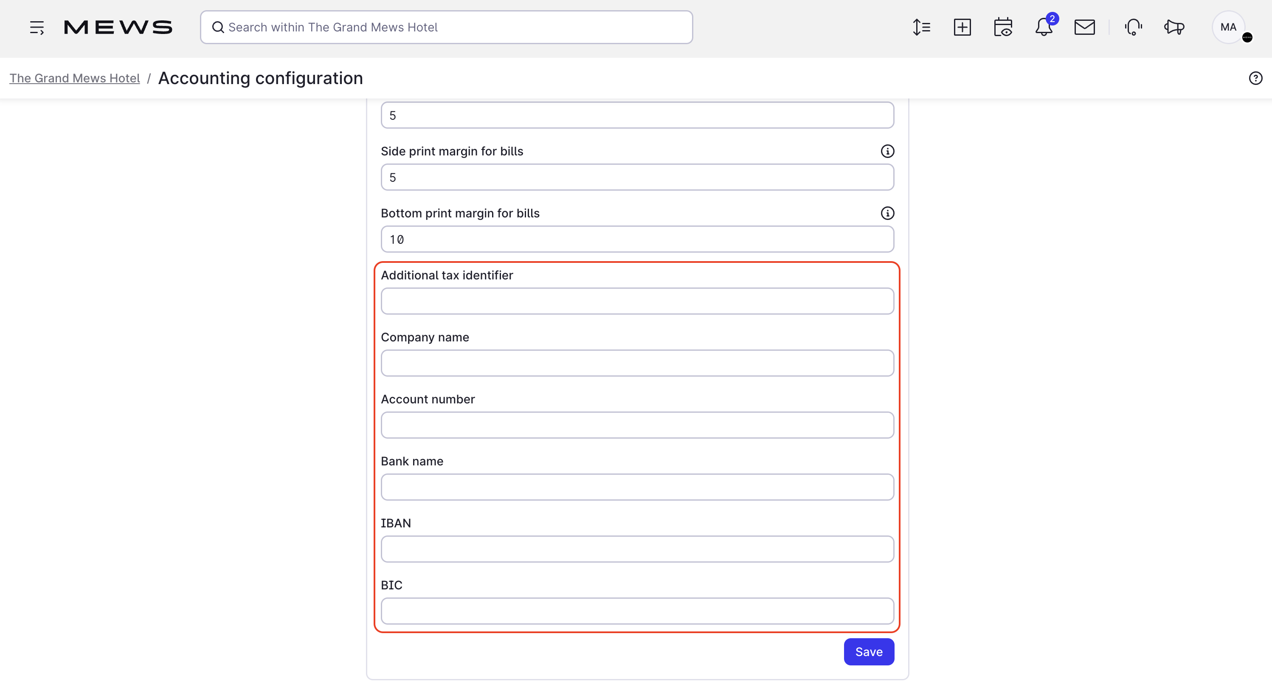Select the IBAN input field
The image size is (1272, 693).
[637, 549]
